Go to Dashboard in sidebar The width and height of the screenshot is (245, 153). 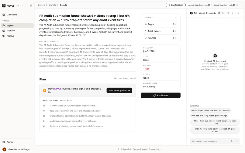[x=17, y=15]
